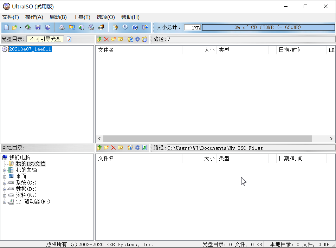336x248 pixels.
Task: Open the 帮助(H) menu
Action: click(x=130, y=17)
